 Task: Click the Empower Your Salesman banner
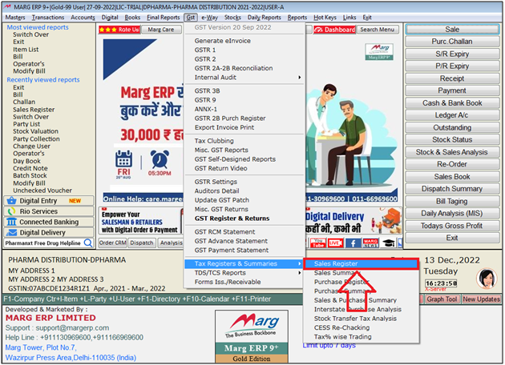click(x=141, y=221)
